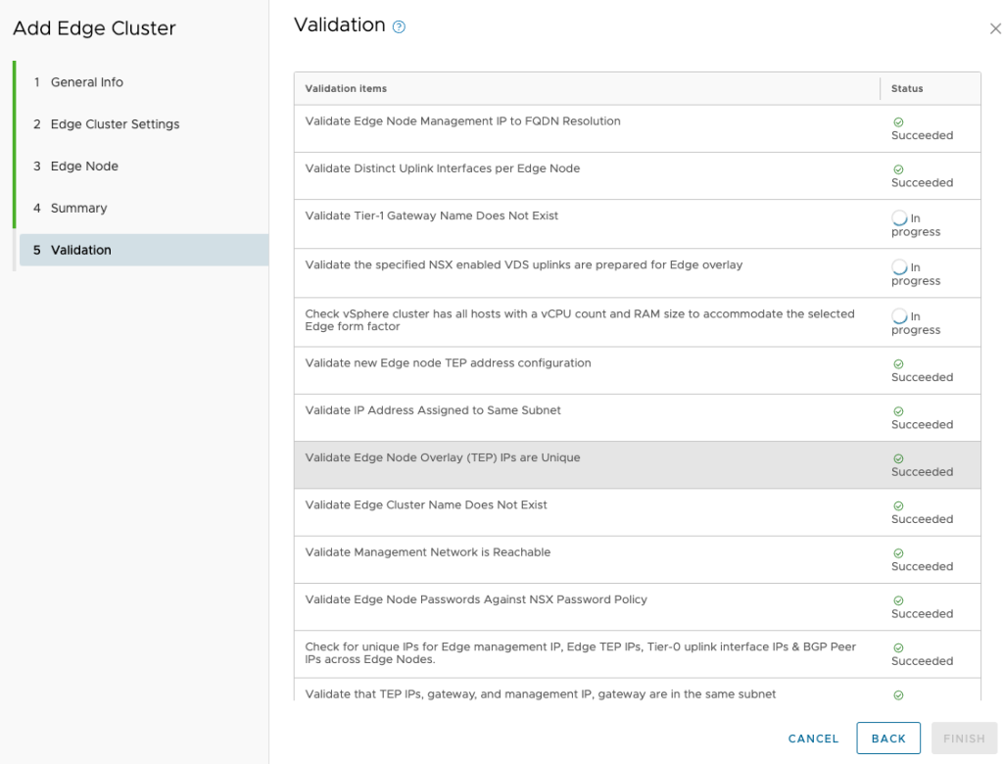Click the 'Validation' page heading
The width and height of the screenshot is (1003, 764).
click(340, 24)
